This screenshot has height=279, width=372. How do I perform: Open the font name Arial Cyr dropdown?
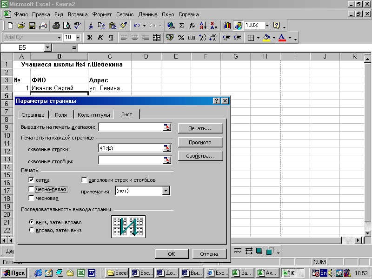pyautogui.click(x=59, y=38)
